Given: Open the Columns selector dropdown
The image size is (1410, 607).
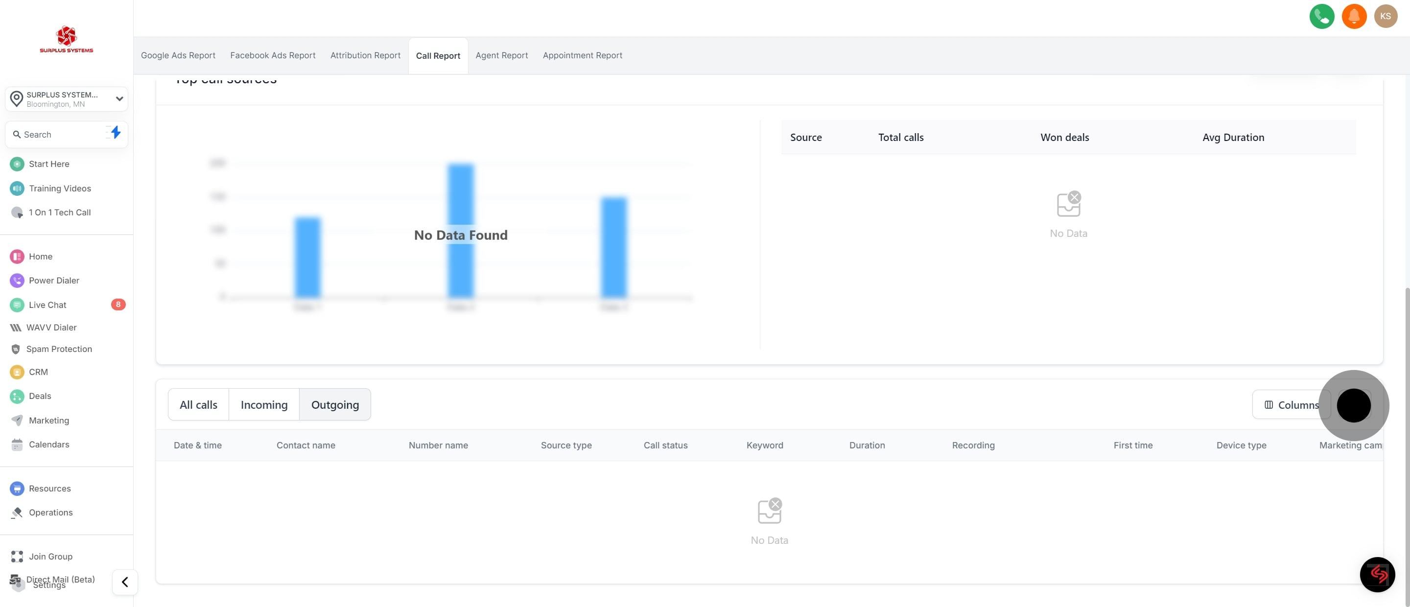Looking at the screenshot, I should (1291, 405).
